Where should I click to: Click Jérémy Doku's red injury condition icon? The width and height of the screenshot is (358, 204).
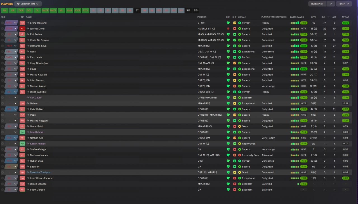(x=228, y=29)
